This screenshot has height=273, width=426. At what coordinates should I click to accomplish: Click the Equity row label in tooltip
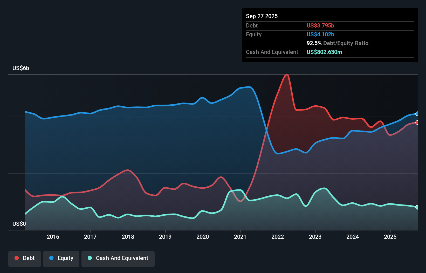pyautogui.click(x=254, y=34)
